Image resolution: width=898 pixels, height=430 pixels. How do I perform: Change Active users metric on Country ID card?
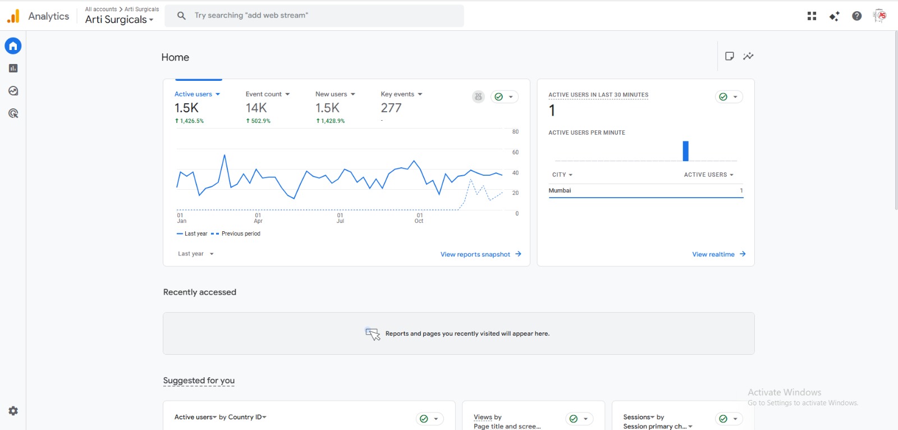(195, 417)
